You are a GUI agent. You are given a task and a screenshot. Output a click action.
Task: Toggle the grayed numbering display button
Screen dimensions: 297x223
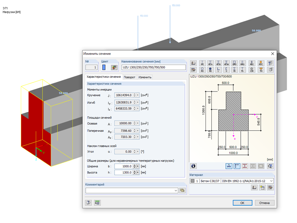point(261,166)
